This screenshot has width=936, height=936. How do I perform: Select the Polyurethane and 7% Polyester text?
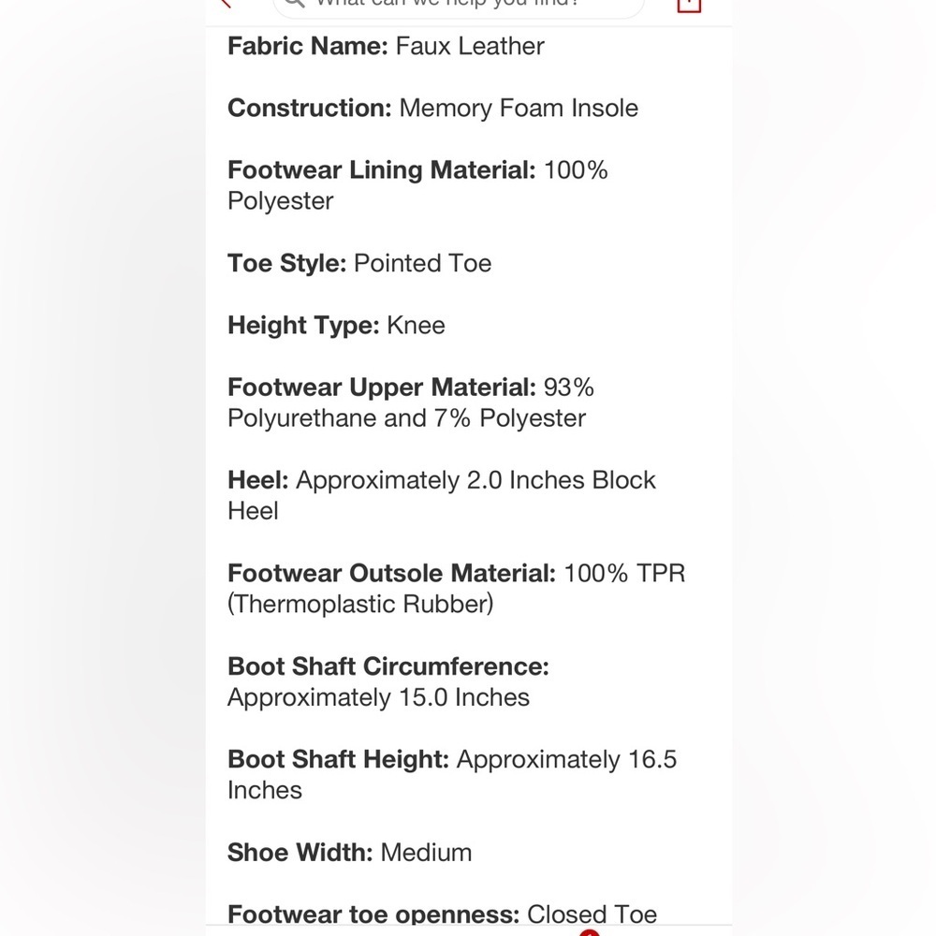click(406, 418)
